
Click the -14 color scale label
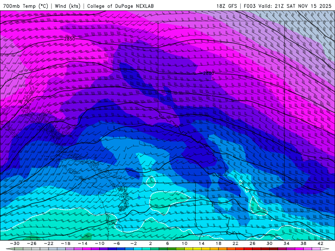82,243
